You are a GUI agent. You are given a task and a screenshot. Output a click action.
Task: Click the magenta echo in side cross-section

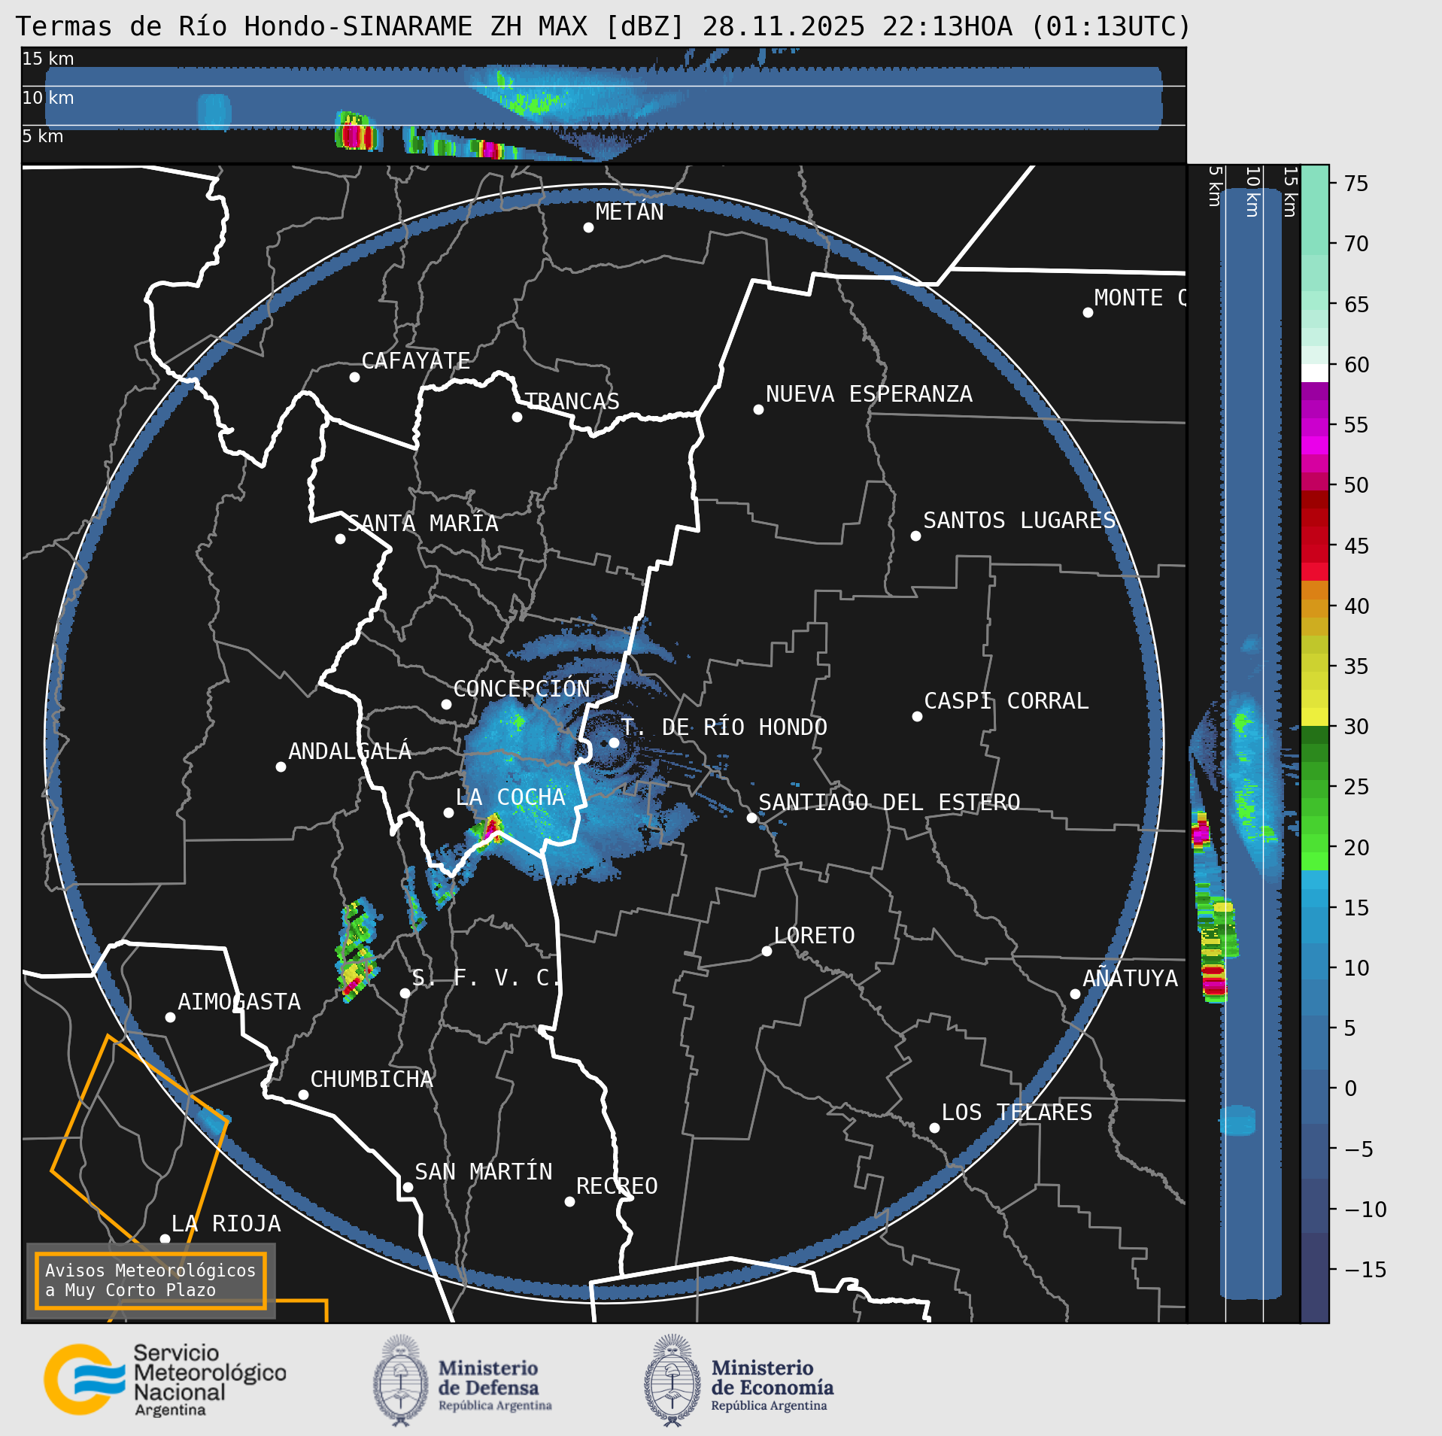coord(1201,833)
